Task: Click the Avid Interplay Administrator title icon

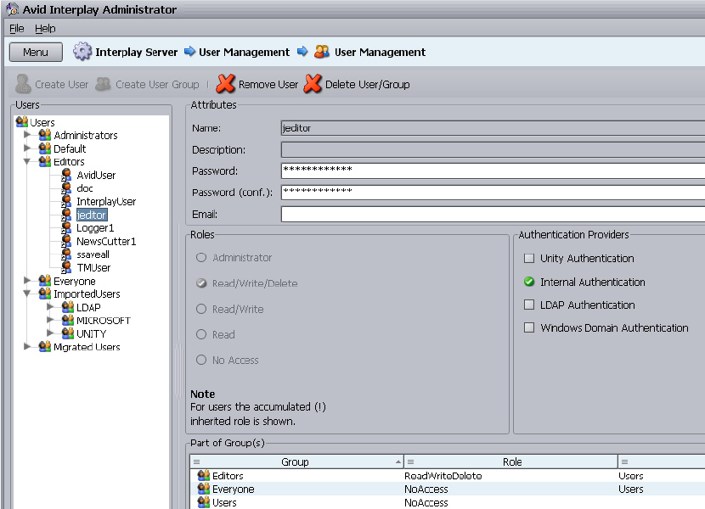Action: 12,8
